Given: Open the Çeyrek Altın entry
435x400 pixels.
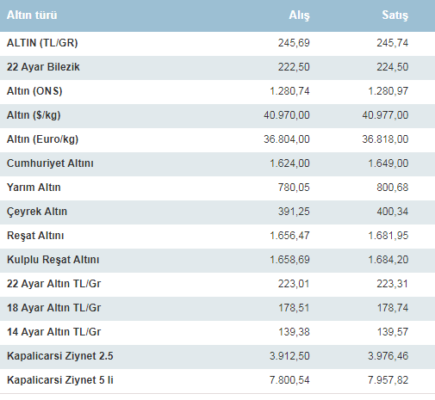Looking at the screenshot, I should tap(37, 212).
